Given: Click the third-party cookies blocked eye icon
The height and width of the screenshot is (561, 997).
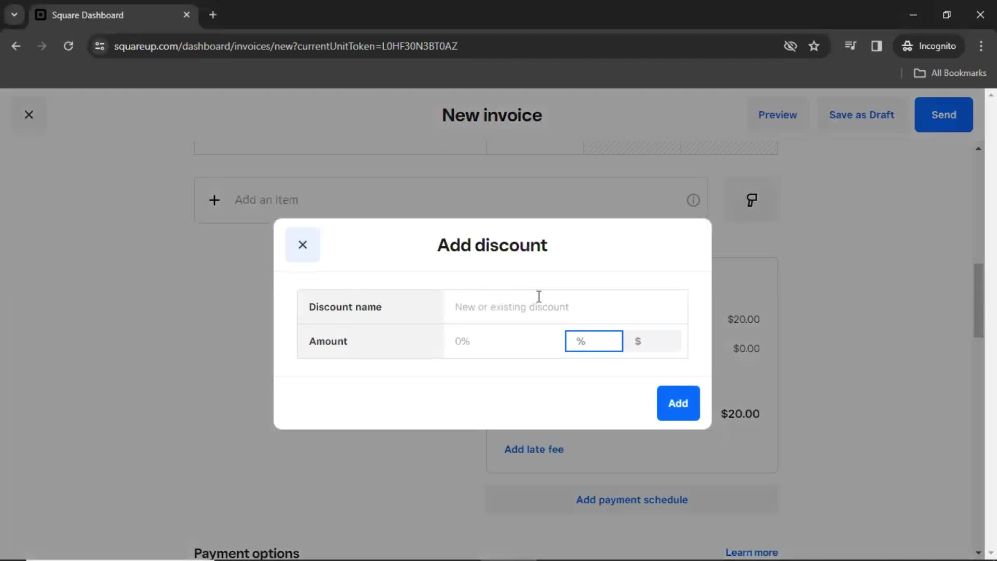Looking at the screenshot, I should point(790,46).
